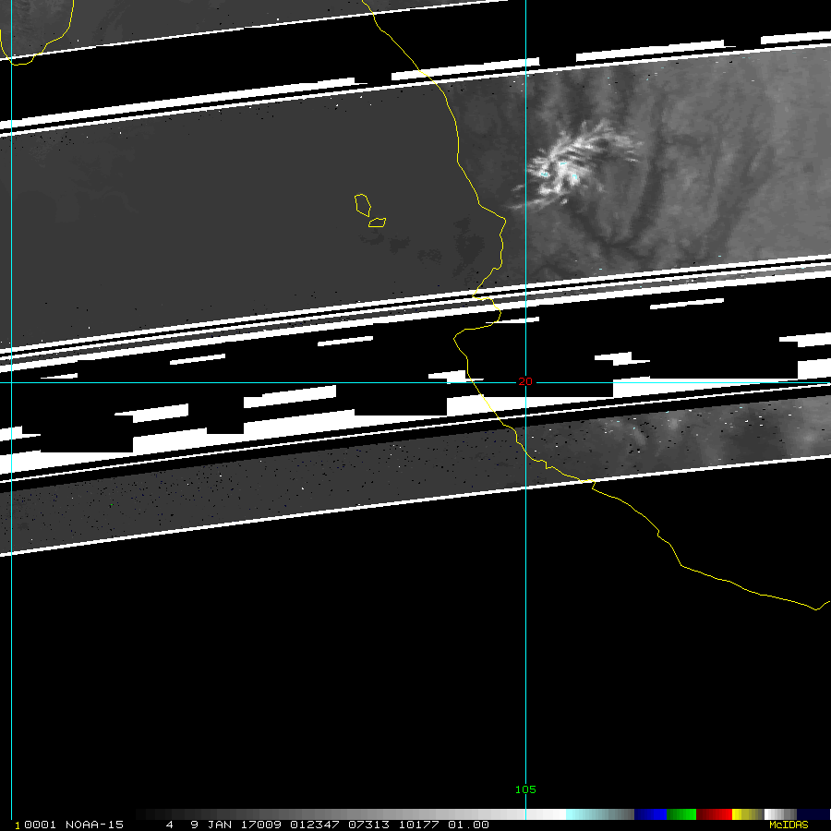Click the 17009 Julian day text
Screen dimensions: 831x831
[263, 825]
